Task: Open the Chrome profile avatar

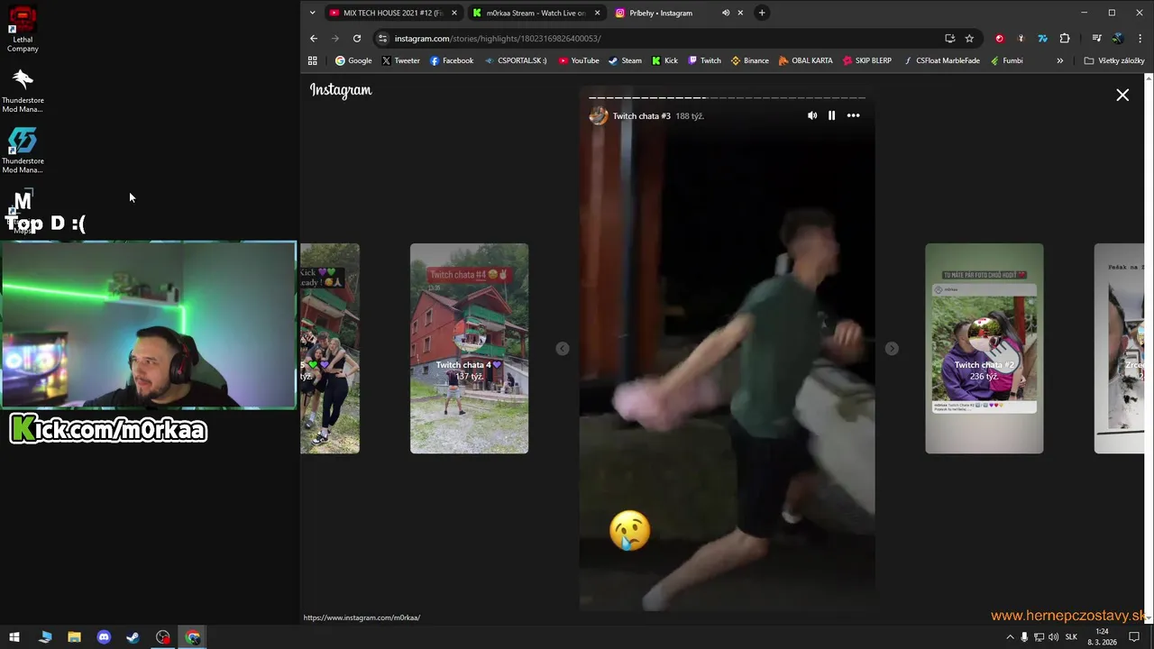Action: 1118,38
